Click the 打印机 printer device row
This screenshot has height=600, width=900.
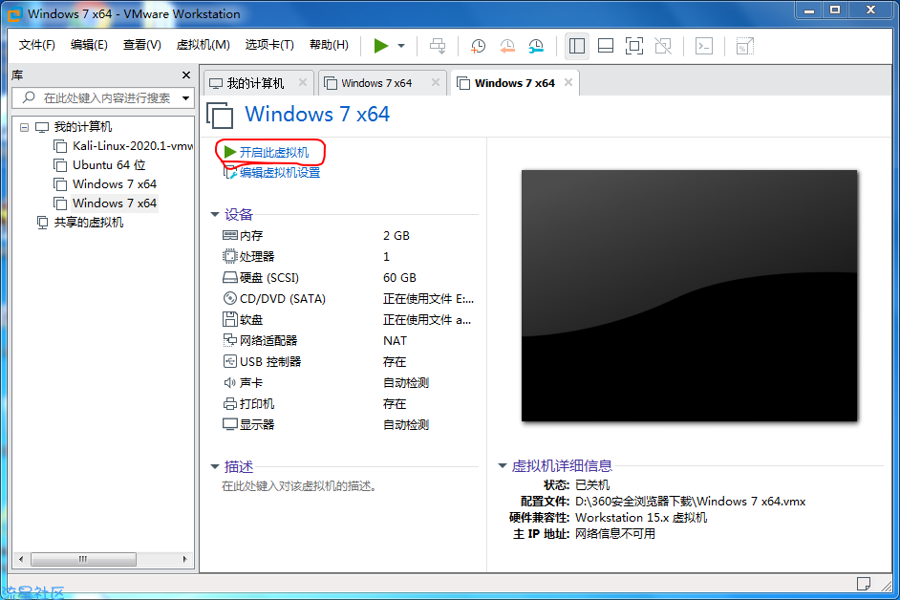[x=348, y=404]
